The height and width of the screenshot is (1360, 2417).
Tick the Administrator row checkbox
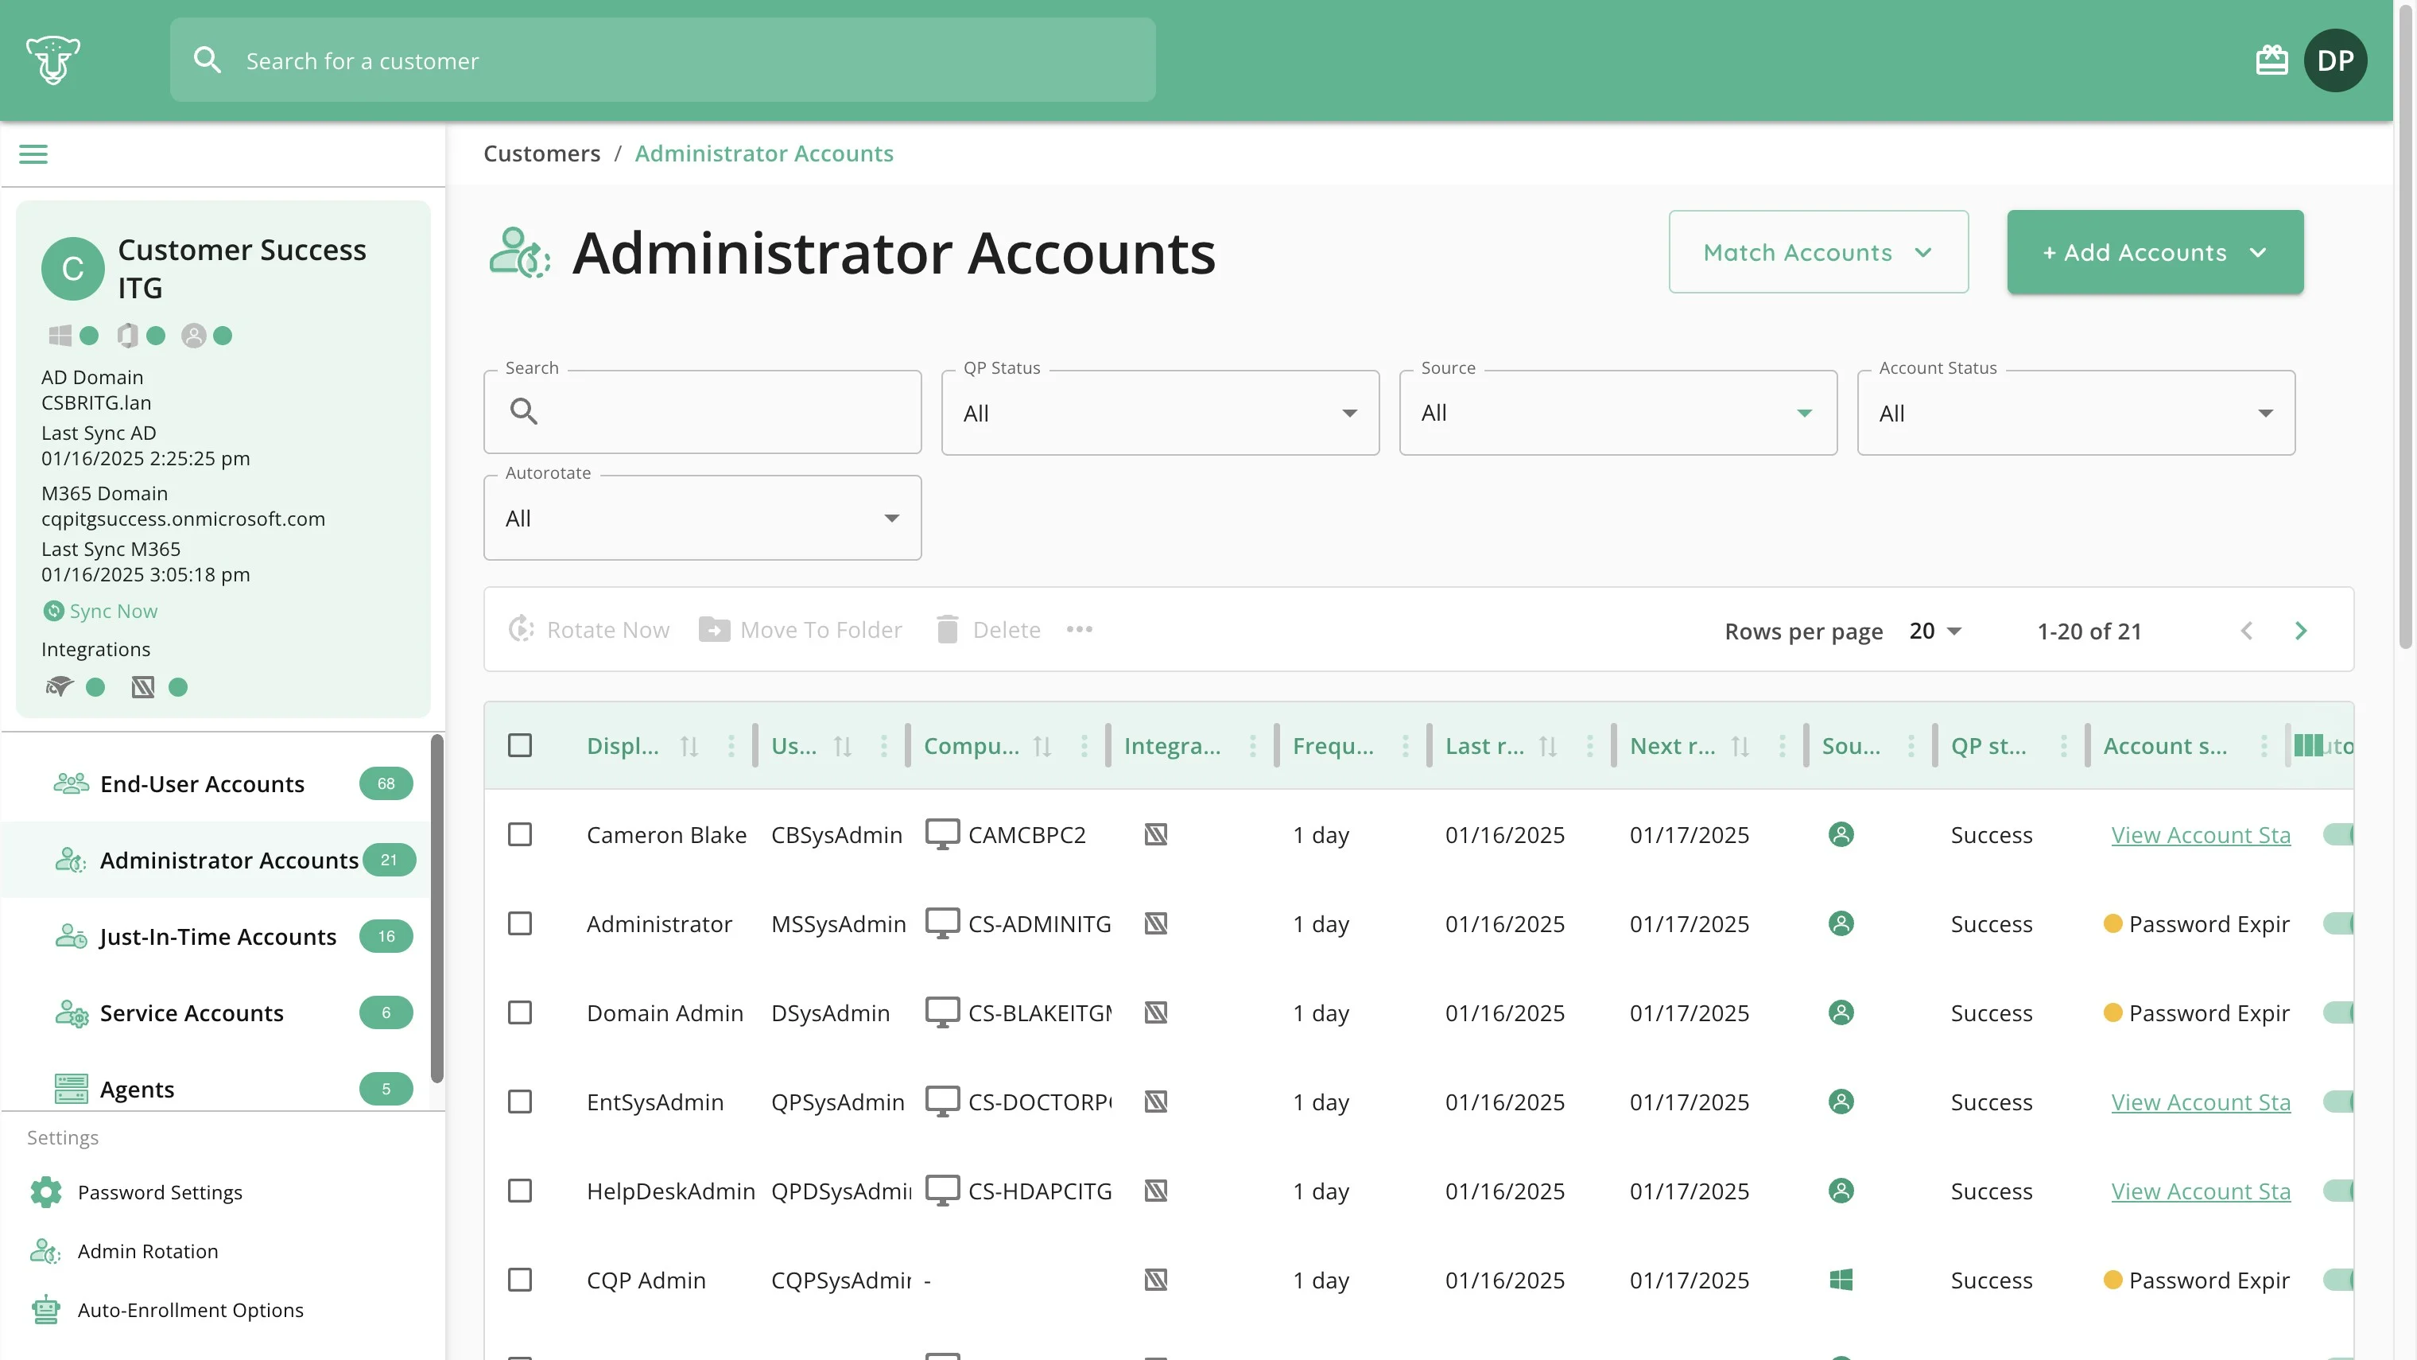[x=520, y=923]
